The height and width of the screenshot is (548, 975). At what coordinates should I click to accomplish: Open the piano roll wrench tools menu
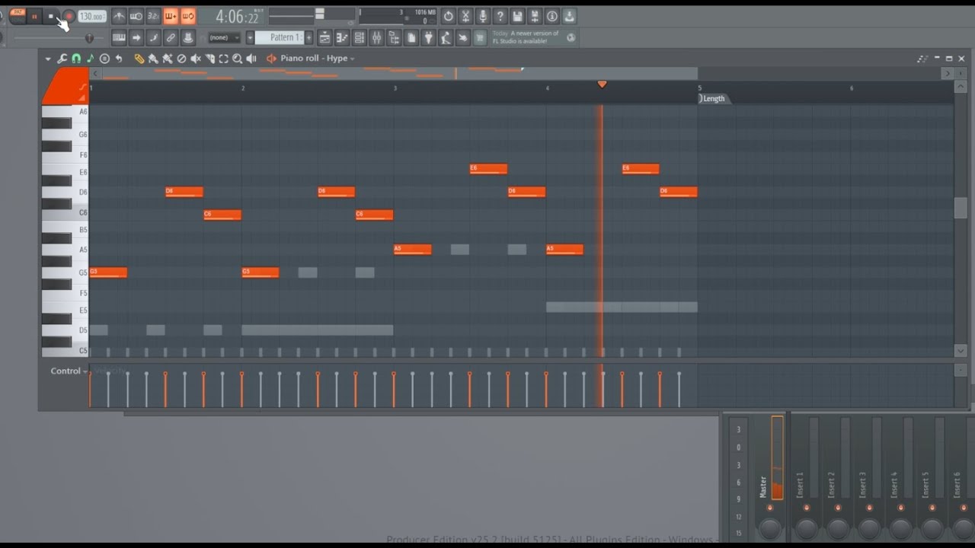point(62,59)
